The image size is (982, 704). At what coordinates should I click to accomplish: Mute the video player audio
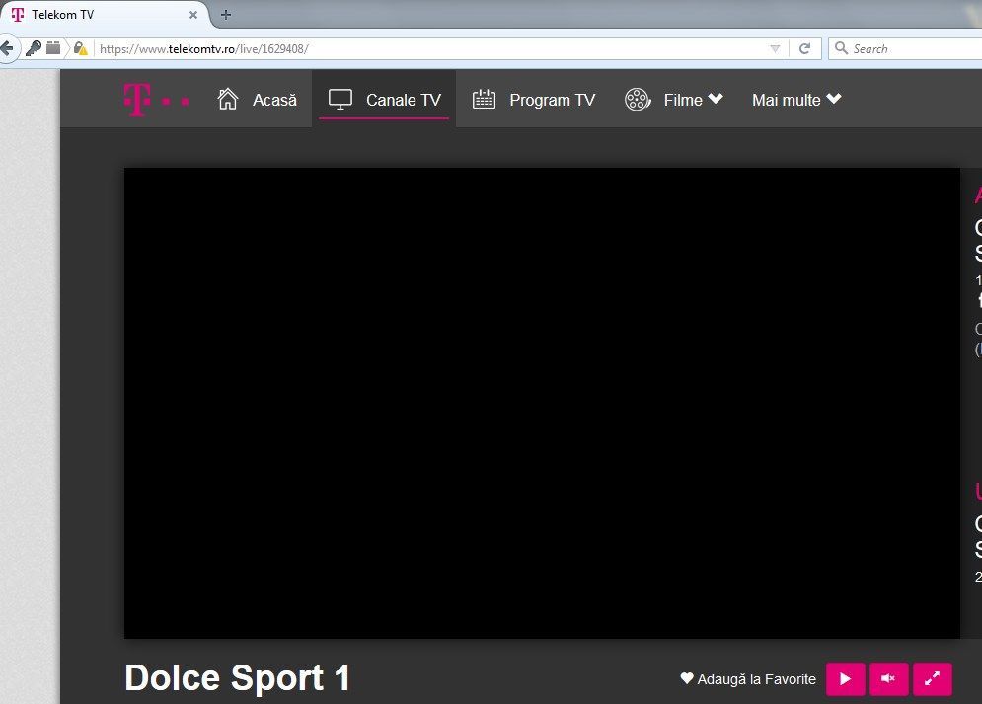point(888,678)
